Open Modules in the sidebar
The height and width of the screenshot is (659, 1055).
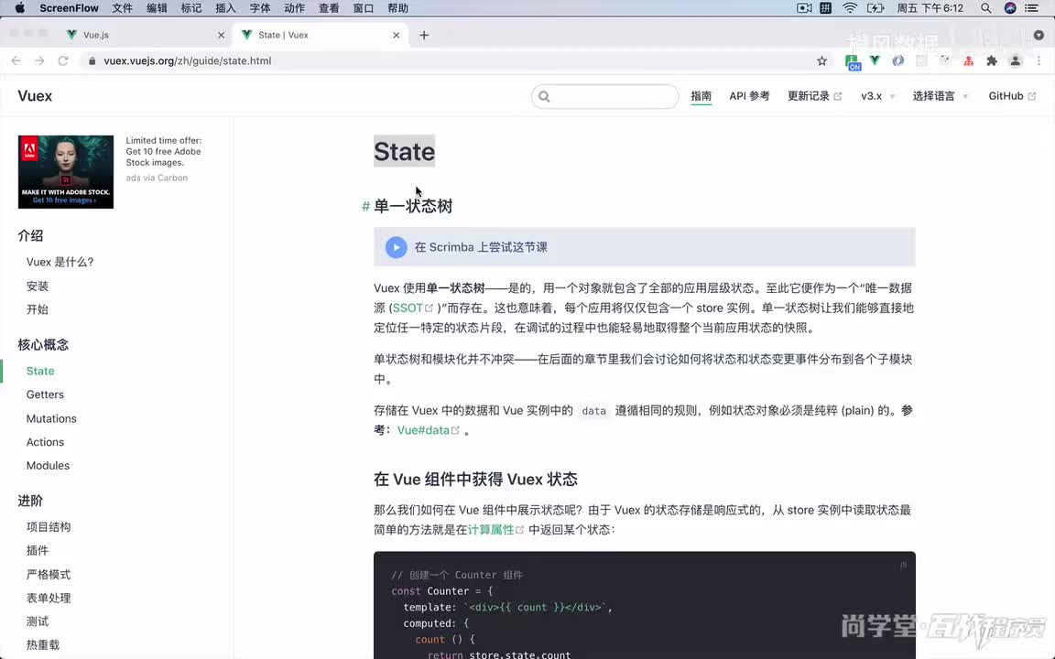(x=48, y=465)
